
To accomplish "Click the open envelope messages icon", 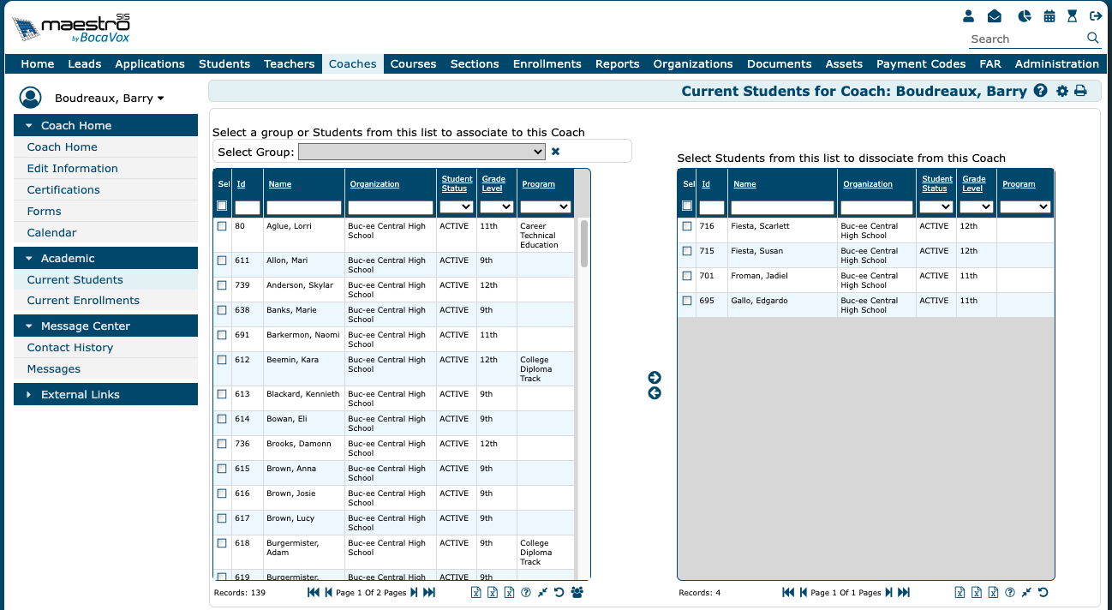I will click(994, 16).
